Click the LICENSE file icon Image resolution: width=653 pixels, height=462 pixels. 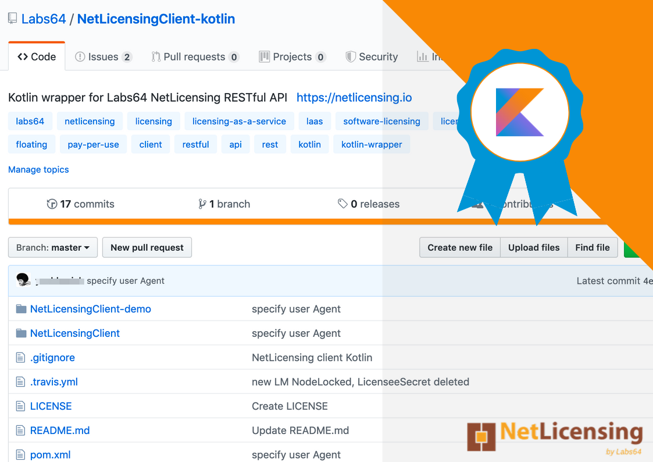click(x=20, y=406)
